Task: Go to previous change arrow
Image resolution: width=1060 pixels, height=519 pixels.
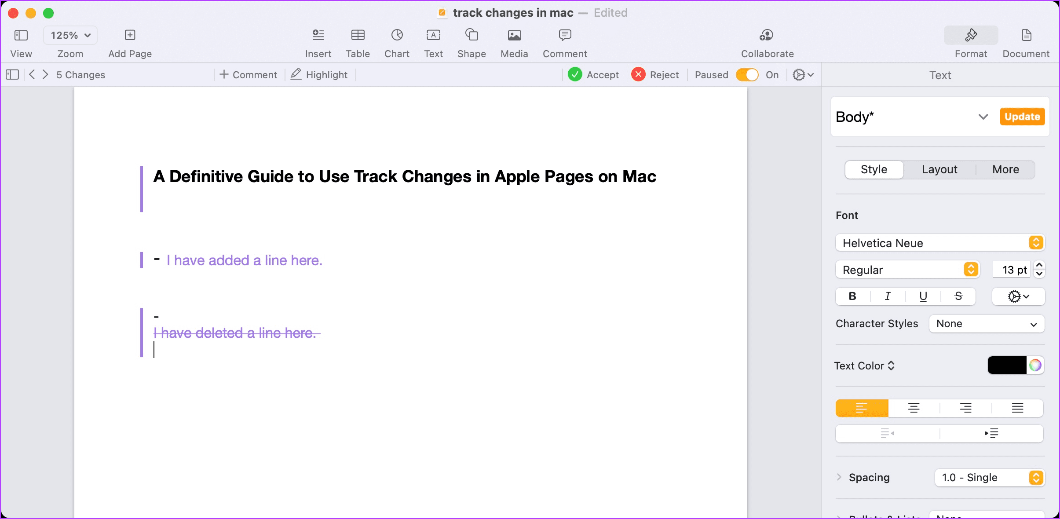Action: coord(32,75)
